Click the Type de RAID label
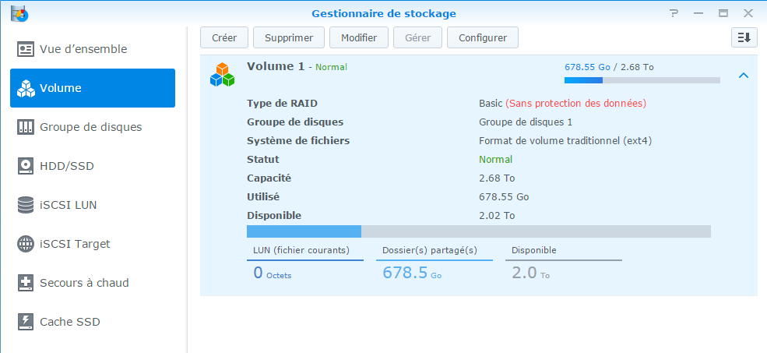The width and height of the screenshot is (767, 353). click(282, 104)
